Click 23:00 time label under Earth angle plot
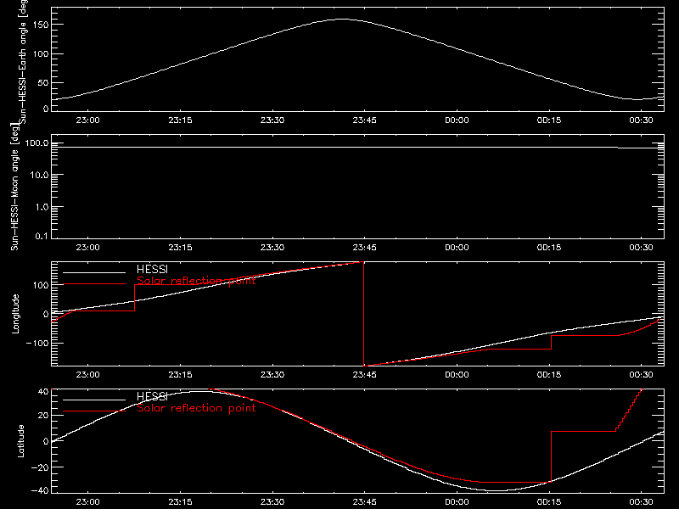 tap(88, 120)
